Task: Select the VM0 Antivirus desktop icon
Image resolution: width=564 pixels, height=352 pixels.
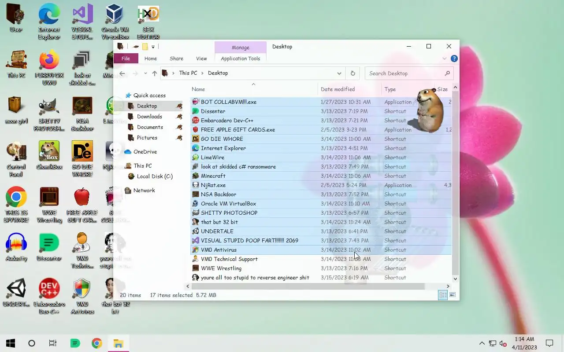Action: (82, 297)
